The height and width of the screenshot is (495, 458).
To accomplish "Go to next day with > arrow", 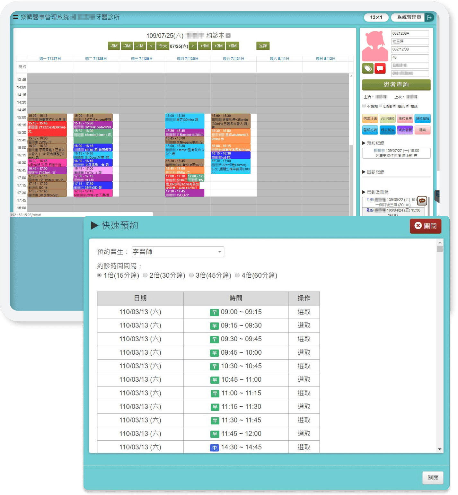I will [x=193, y=46].
